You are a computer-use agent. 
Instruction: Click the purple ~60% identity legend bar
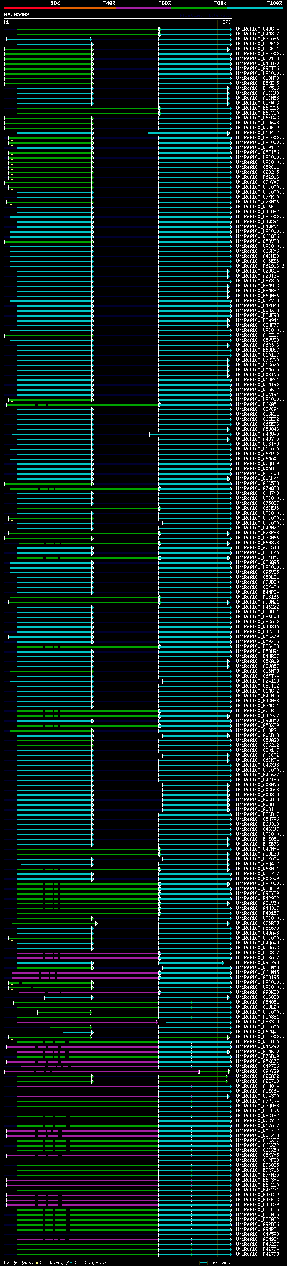click(x=144, y=8)
